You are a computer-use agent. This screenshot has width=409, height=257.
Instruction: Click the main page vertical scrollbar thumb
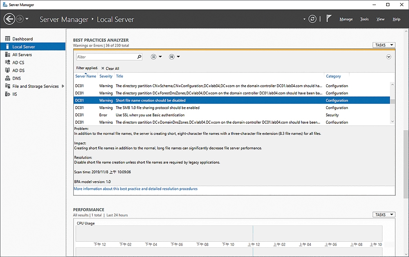(x=406, y=164)
